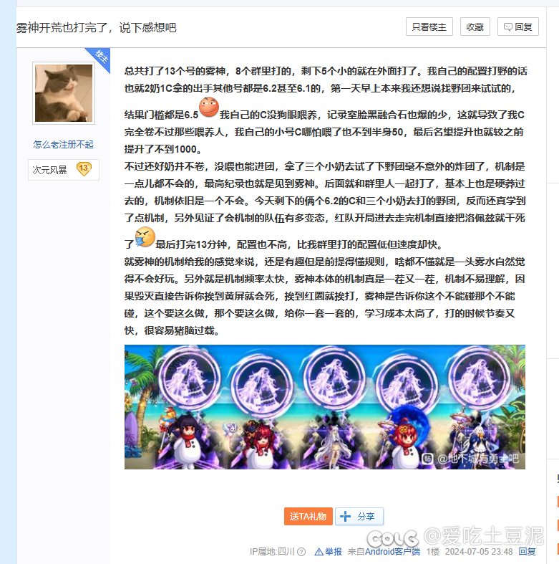Click the 送TA礼物 orange button
This screenshot has height=564, width=559.
(x=308, y=517)
